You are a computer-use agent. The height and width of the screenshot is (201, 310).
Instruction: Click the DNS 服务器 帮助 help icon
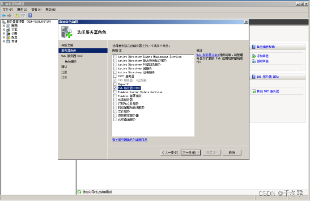click(254, 77)
